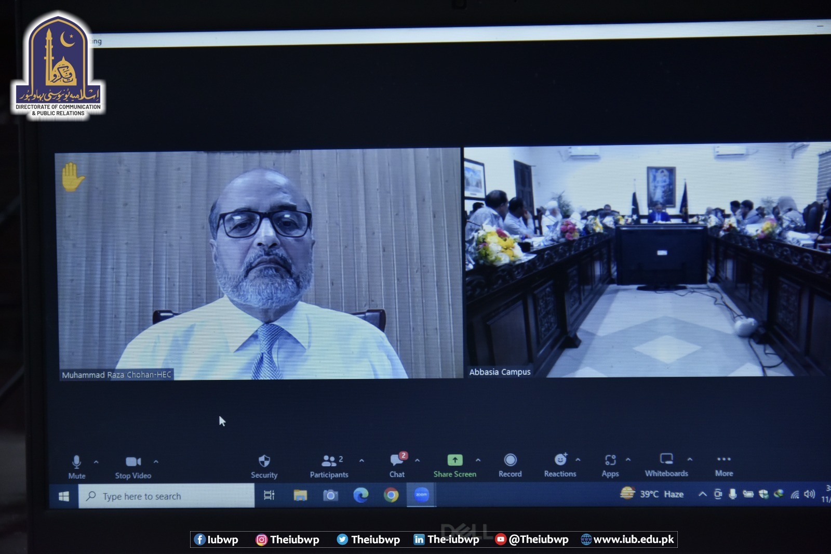Expand share options arrow beside Share Screen
Viewport: 831px width, 554px height.
(478, 460)
